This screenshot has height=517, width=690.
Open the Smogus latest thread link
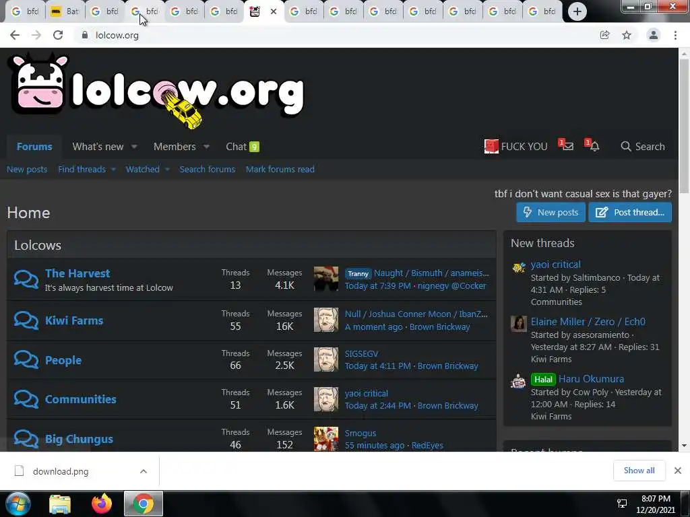(x=360, y=433)
